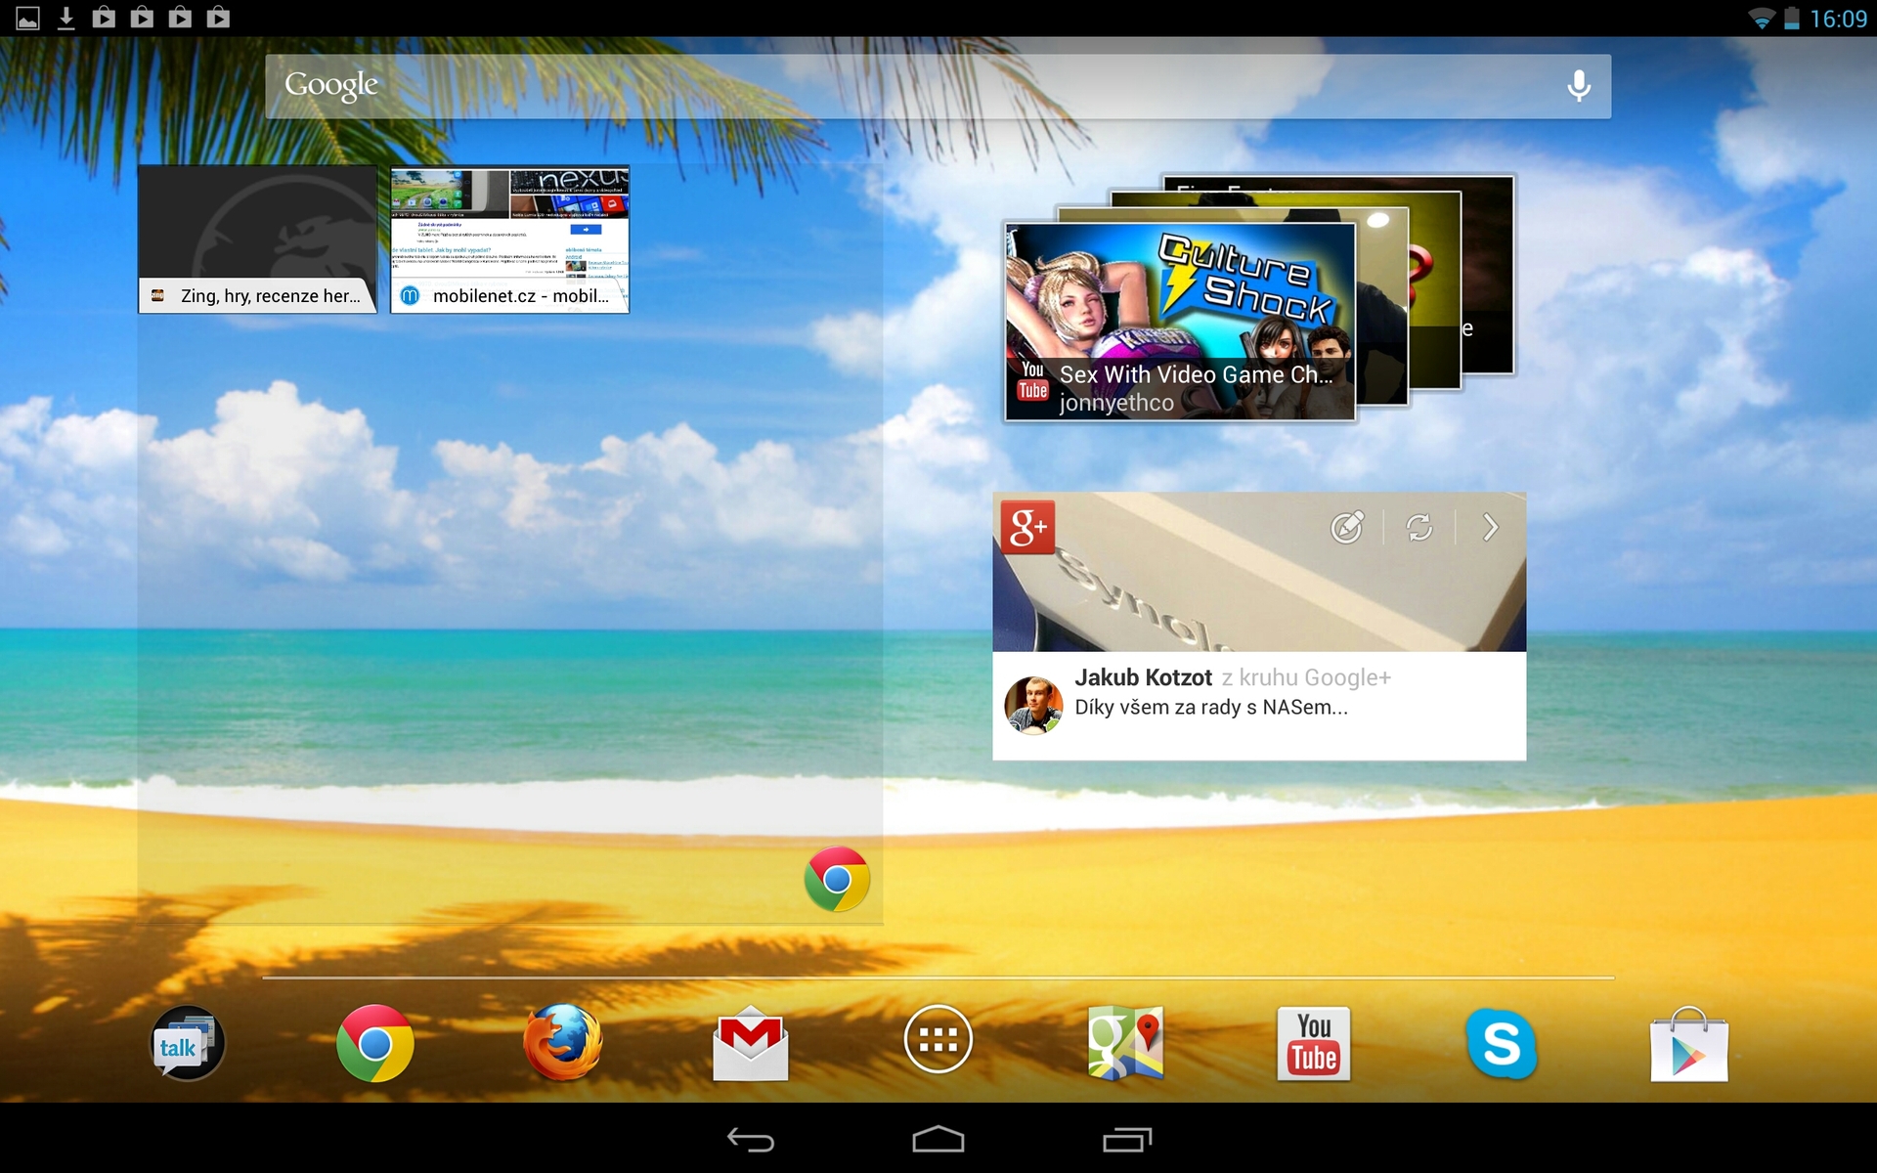This screenshot has width=1877, height=1173.
Task: Tap the Home navigation button
Action: [938, 1140]
